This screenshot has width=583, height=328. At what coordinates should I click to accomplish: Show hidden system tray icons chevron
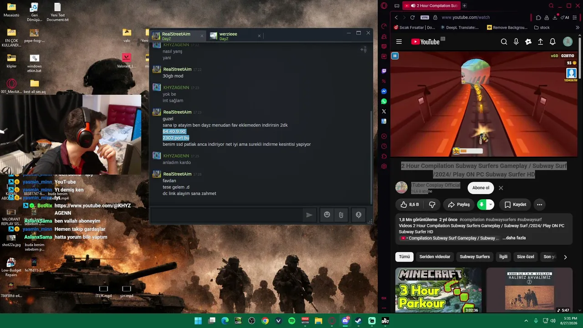tap(526, 321)
